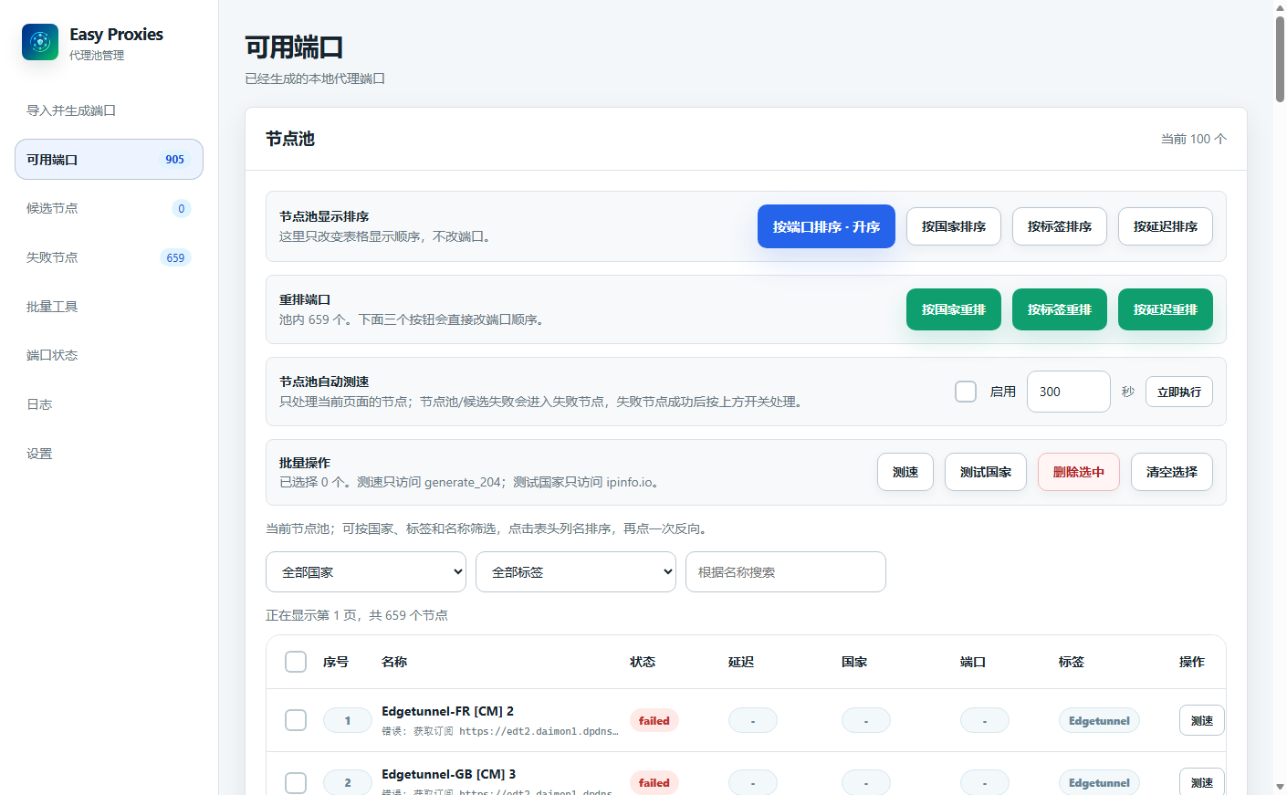Open 候选节点 sidebar page
Image resolution: width=1287 pixels, height=795 pixels.
[x=109, y=208]
